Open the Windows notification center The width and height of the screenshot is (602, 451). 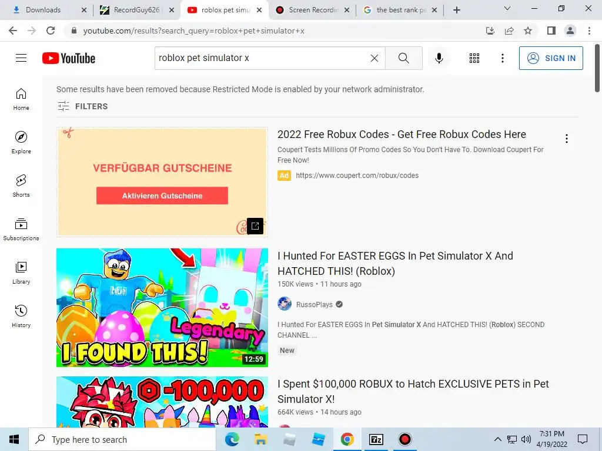(x=583, y=439)
